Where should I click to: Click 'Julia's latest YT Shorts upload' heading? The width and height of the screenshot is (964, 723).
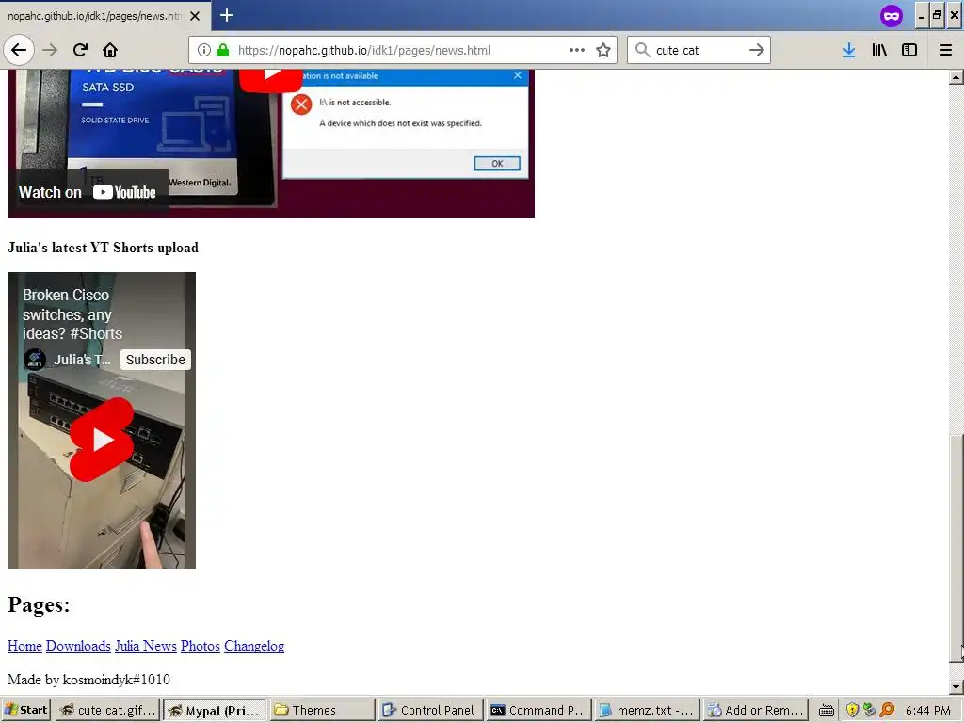103,248
